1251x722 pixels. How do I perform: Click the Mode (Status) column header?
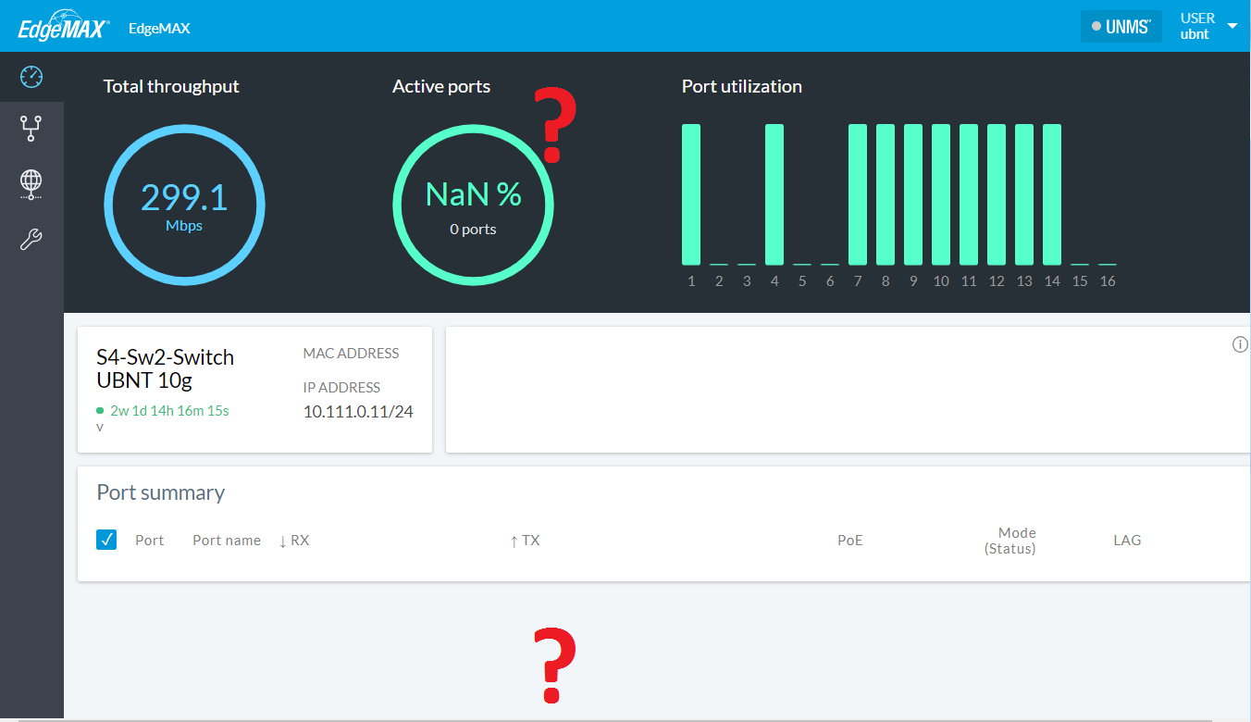click(1009, 541)
